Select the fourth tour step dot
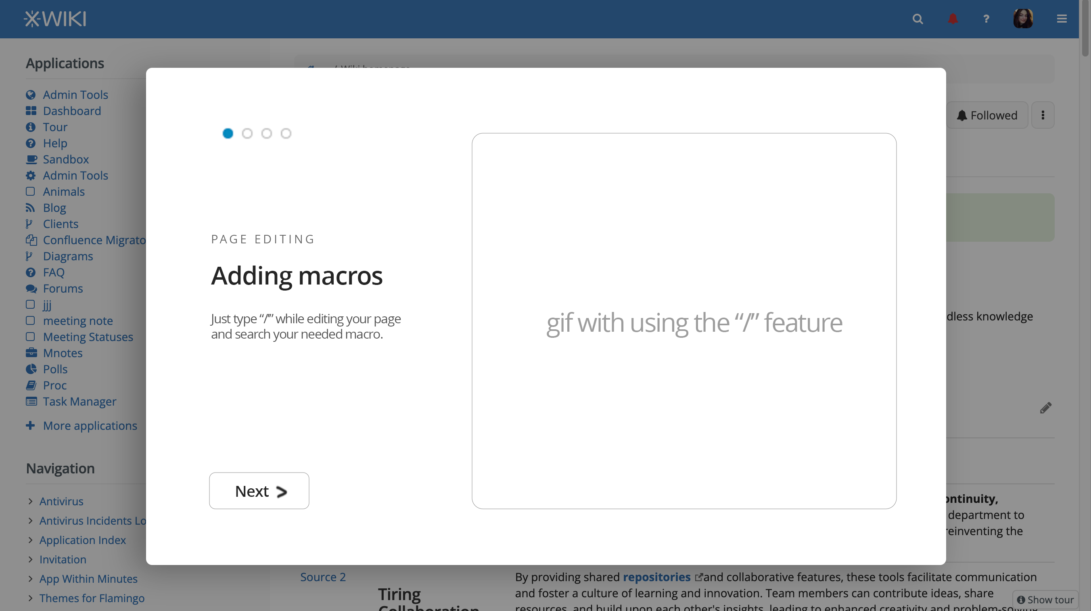This screenshot has width=1091, height=611. tap(286, 134)
